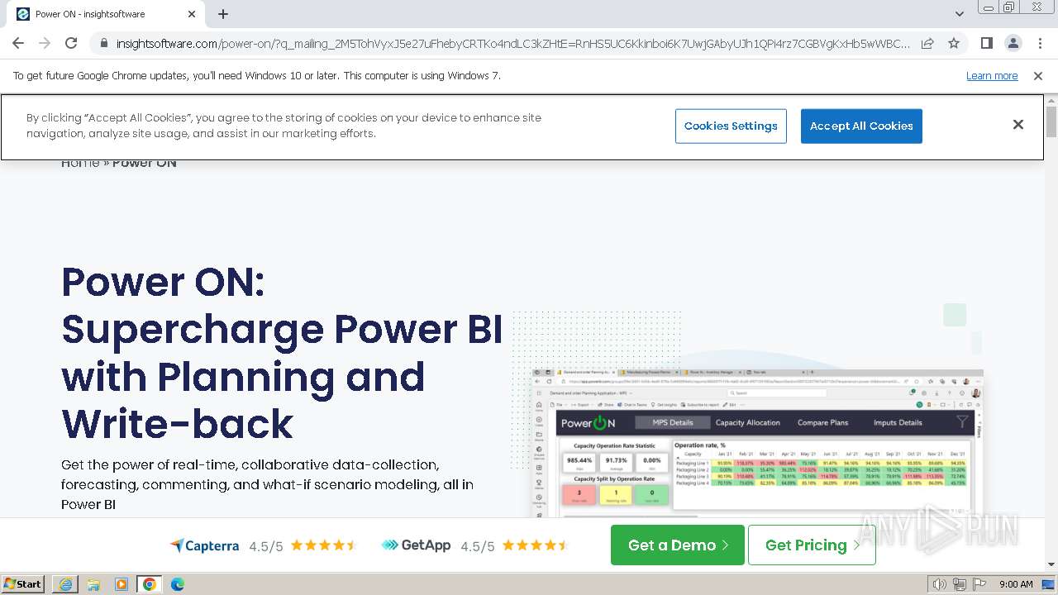1058x595 pixels.
Task: Open the Chrome profile menu
Action: 1013,43
